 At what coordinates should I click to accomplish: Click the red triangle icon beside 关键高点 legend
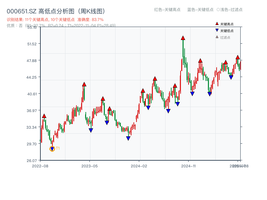coord(217,24)
